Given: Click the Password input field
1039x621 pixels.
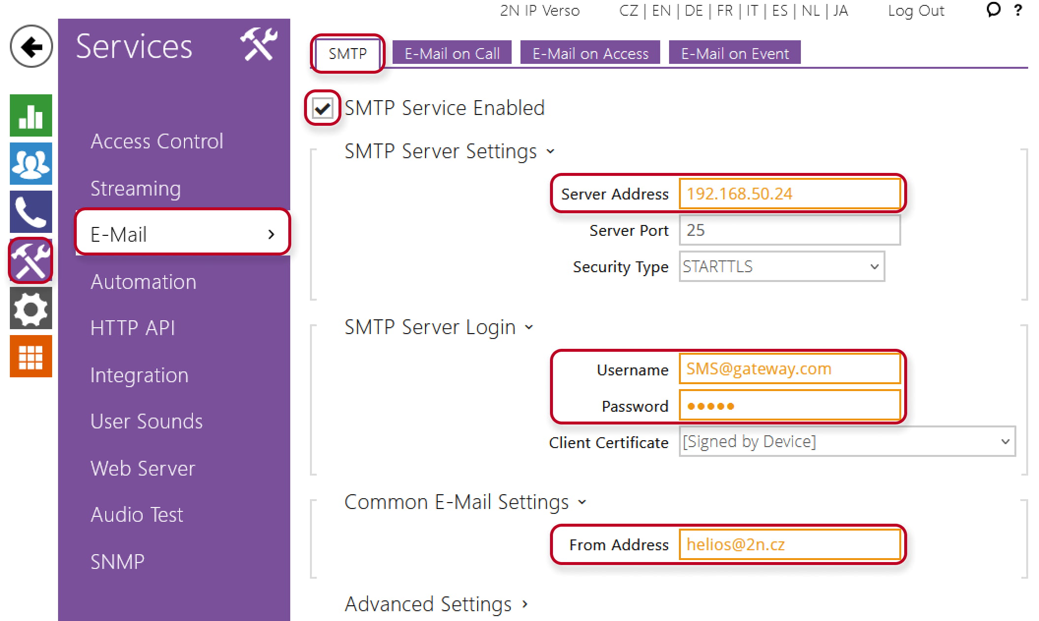Looking at the screenshot, I should (x=790, y=405).
